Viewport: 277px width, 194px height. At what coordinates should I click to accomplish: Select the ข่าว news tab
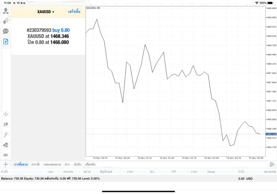tap(67, 164)
